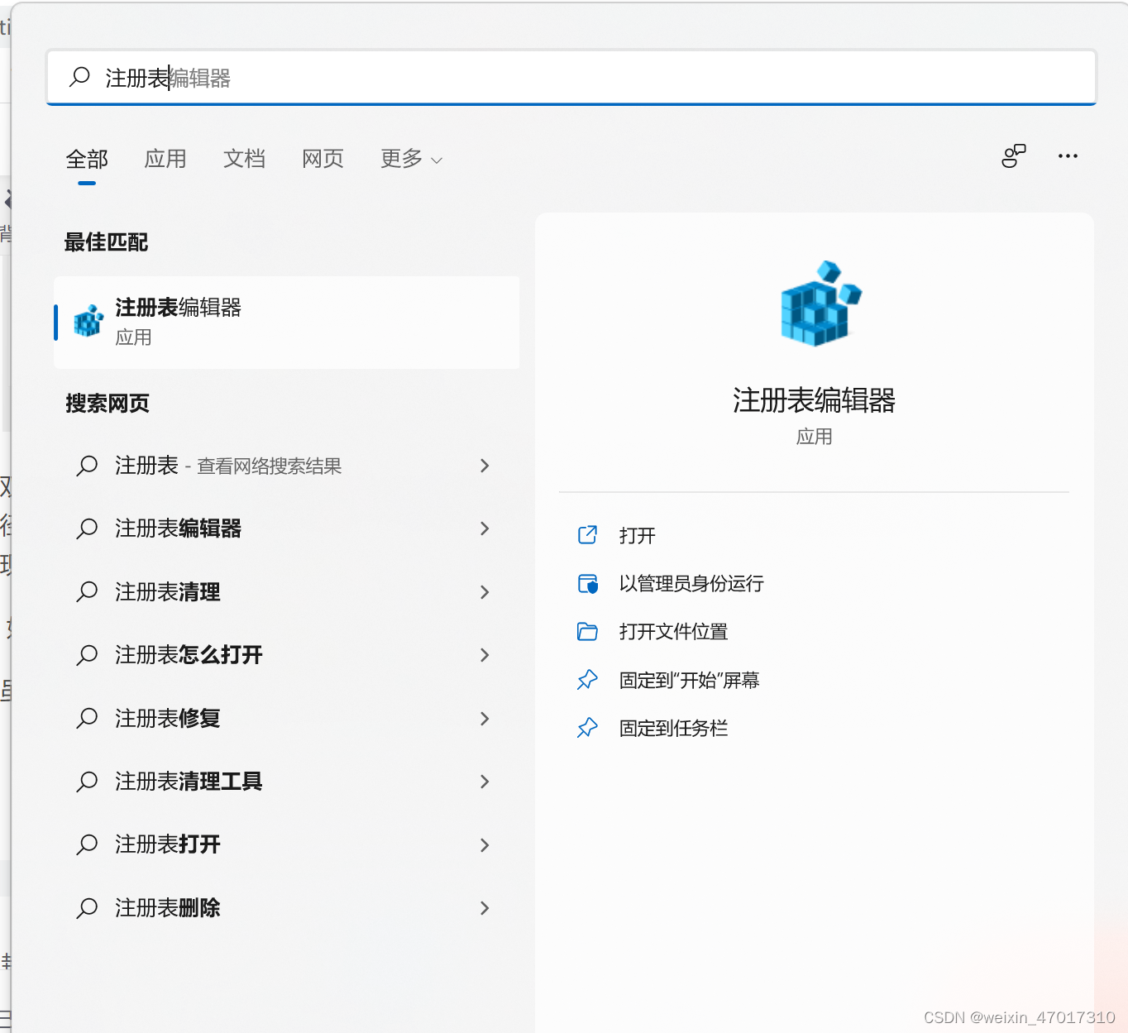Choose 以管理员身份运行
This screenshot has width=1128, height=1033.
click(x=691, y=584)
